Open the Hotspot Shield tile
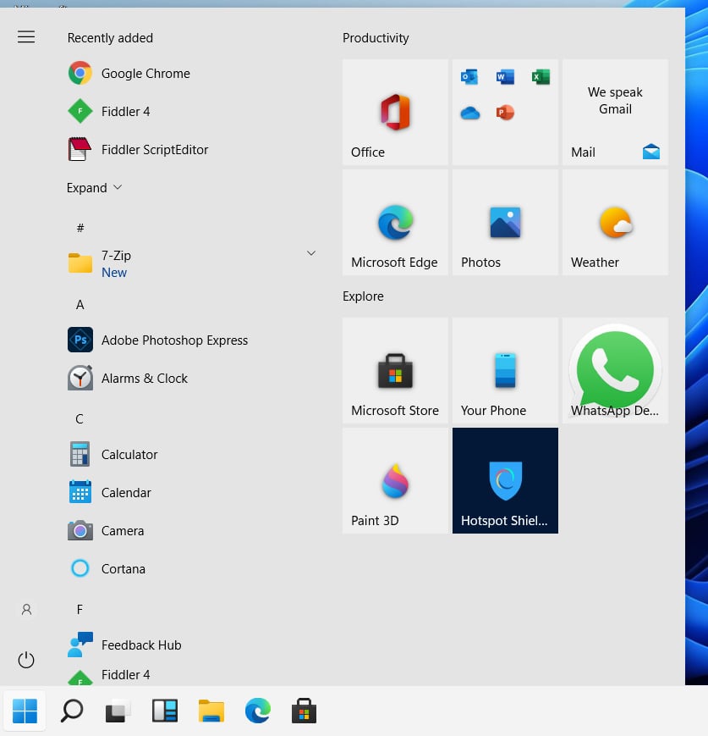Viewport: 708px width, 736px height. point(505,480)
